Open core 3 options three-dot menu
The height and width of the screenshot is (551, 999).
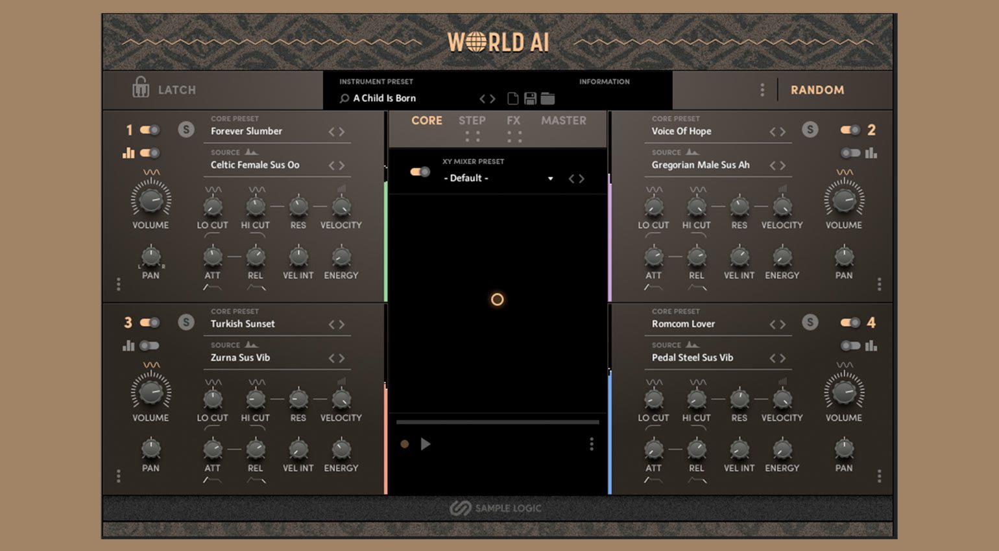click(x=118, y=476)
